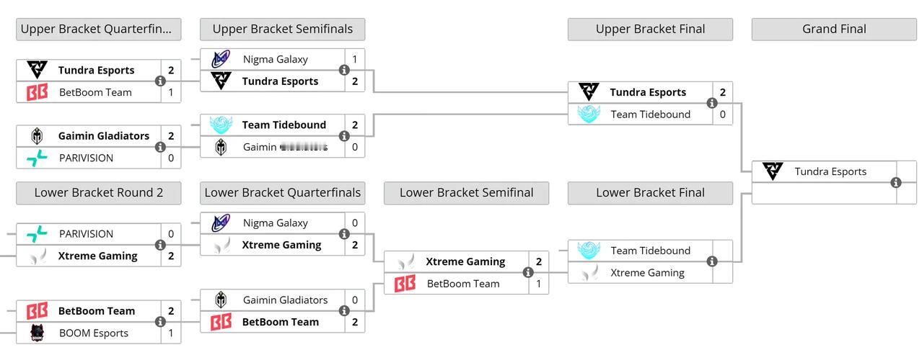922x355 pixels.
Task: Click info icon on Lower Bracket Final match
Action: pyautogui.click(x=712, y=261)
